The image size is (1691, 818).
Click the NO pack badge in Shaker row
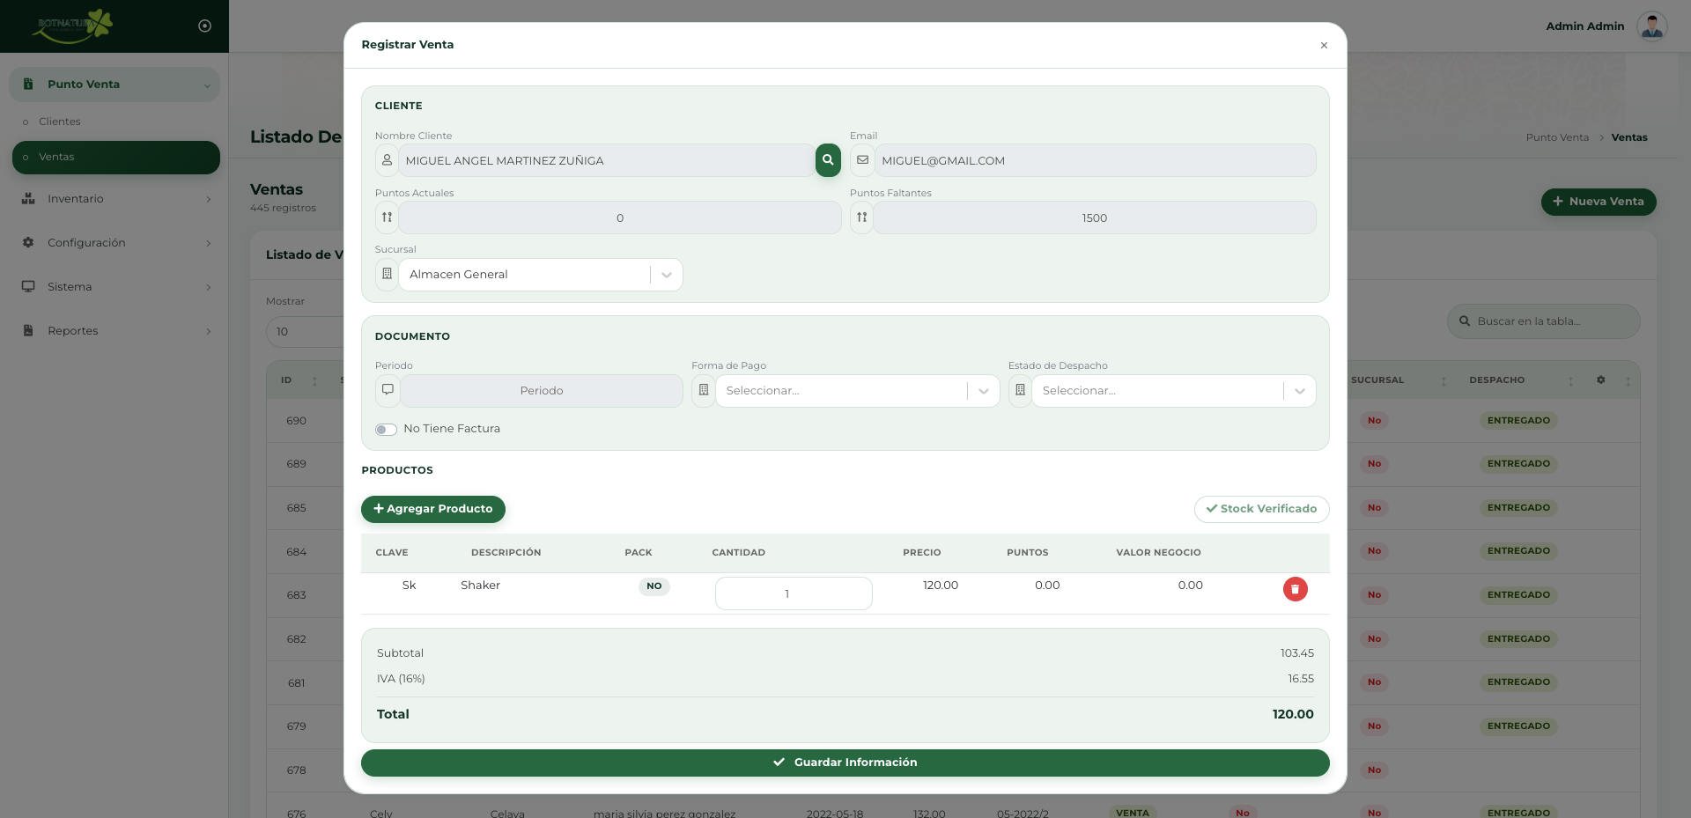[654, 586]
